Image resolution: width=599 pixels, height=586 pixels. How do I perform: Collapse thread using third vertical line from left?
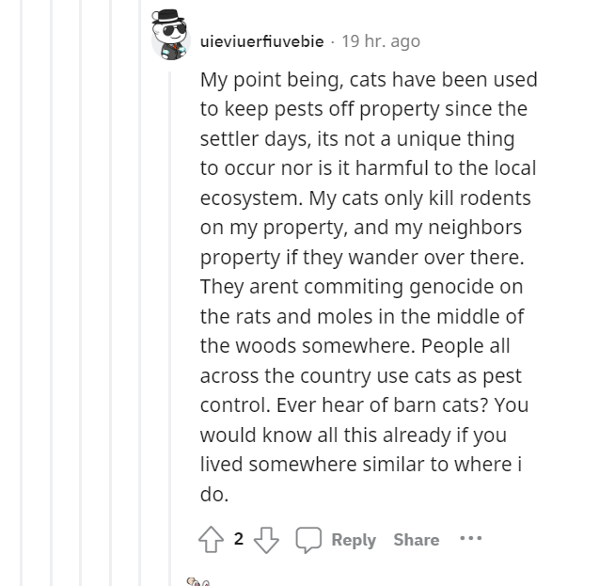pos(81,293)
